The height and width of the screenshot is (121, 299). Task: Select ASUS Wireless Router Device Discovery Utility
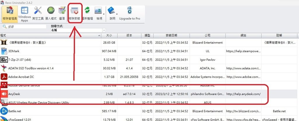(39, 103)
